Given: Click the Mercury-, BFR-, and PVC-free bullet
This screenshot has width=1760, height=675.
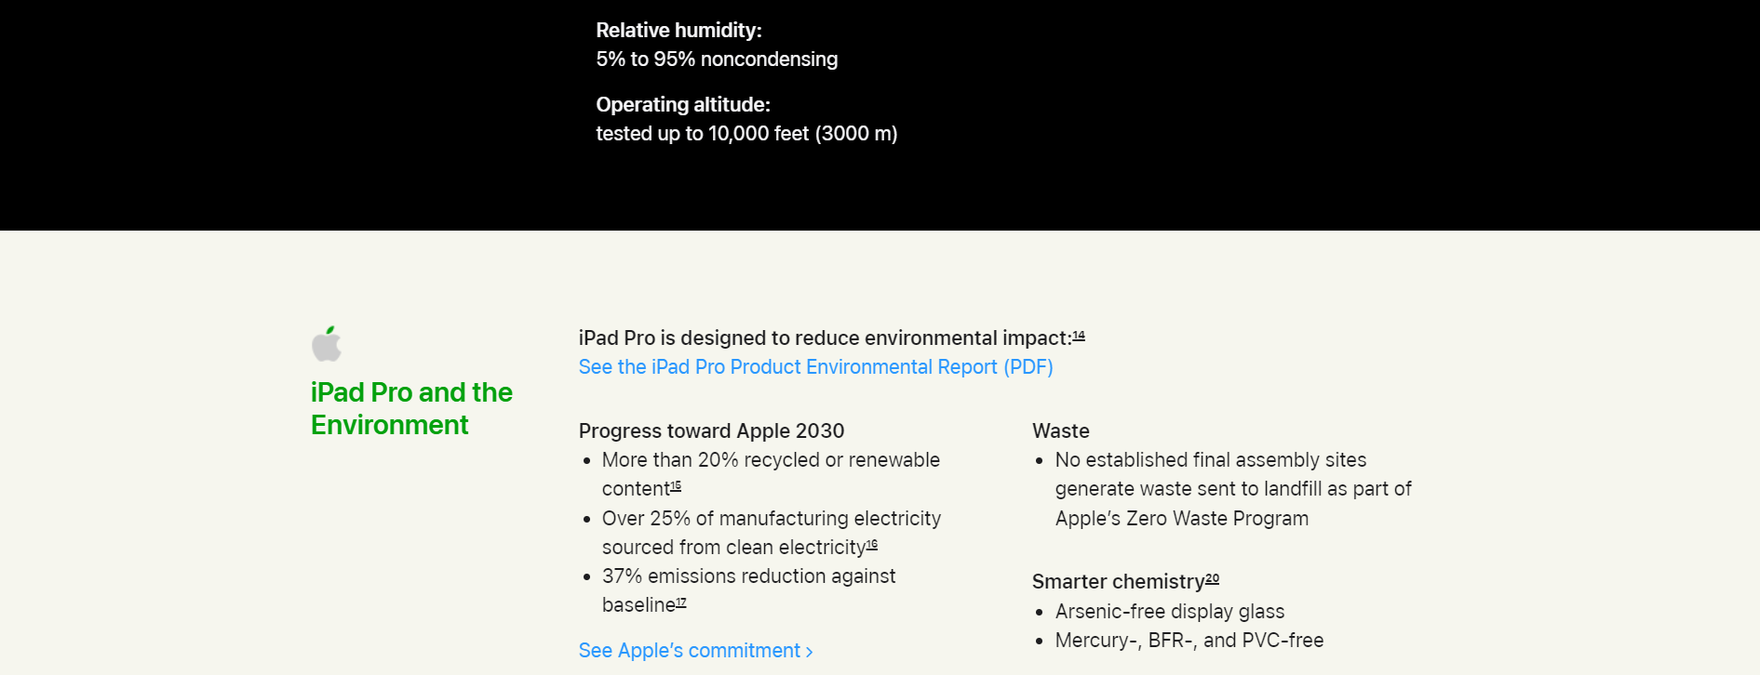Looking at the screenshot, I should click(x=1189, y=641).
